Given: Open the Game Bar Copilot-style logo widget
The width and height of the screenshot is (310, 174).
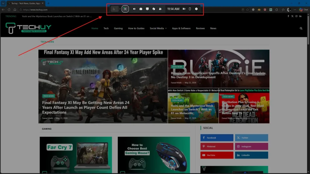Looking at the screenshot, I should click(153, 9).
